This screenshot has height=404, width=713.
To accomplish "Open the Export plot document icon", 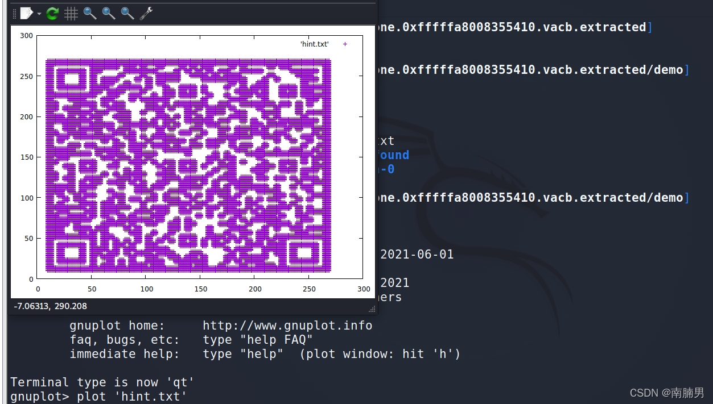I will 26,13.
